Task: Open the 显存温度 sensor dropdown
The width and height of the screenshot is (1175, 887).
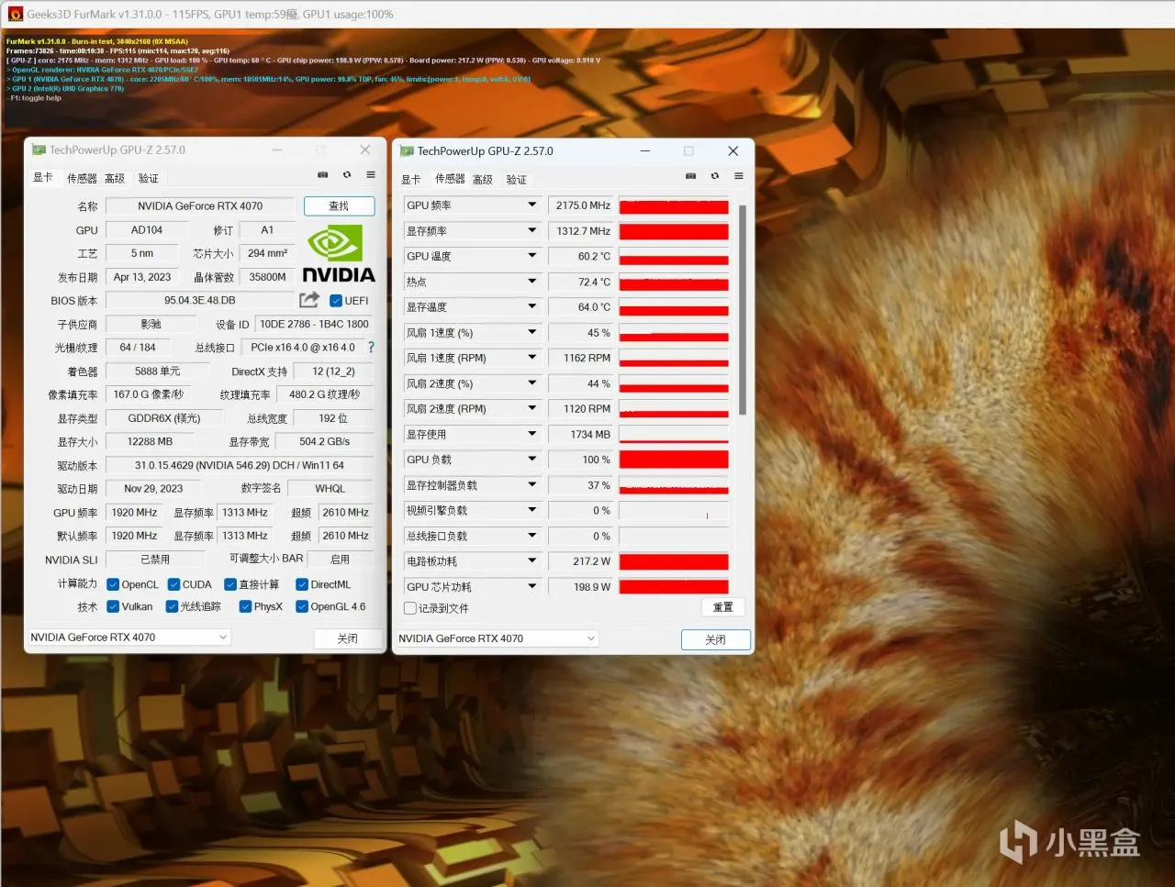Action: coord(532,307)
